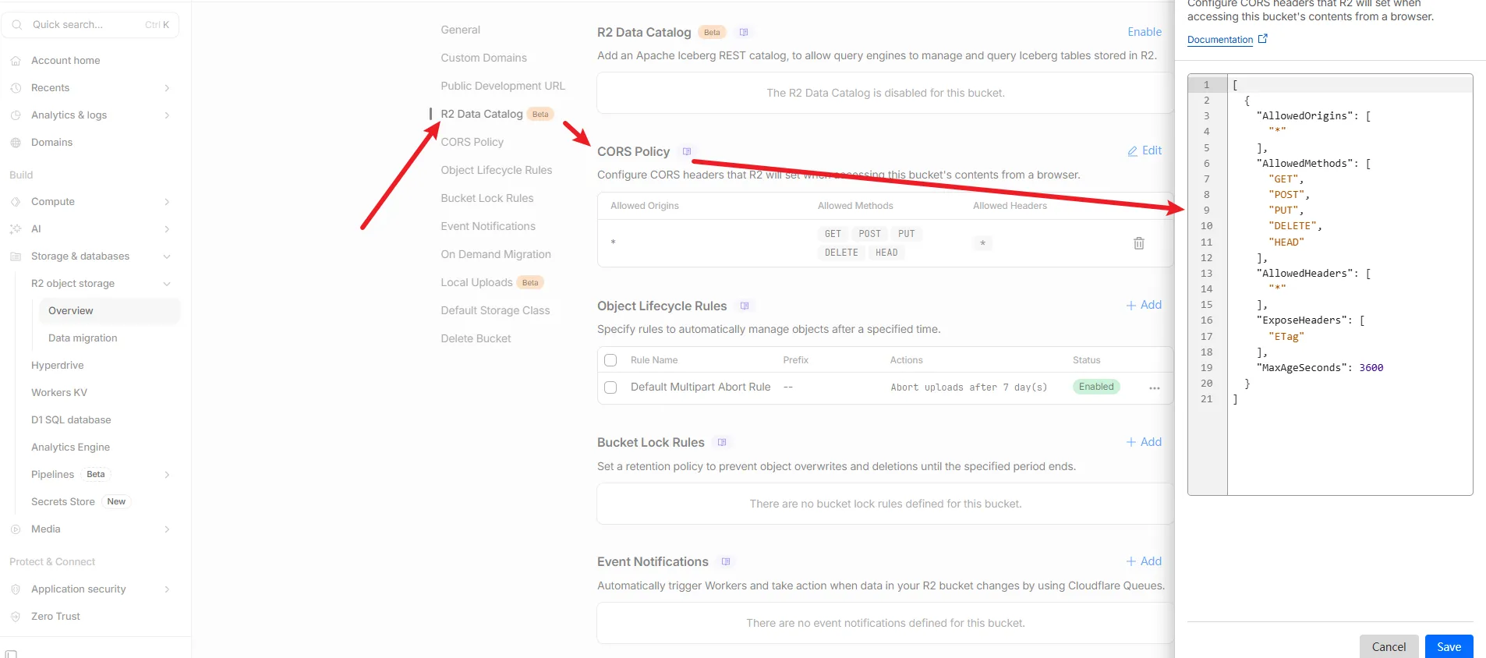Click the CORS Policy documentation icon
The width and height of the screenshot is (1486, 658).
(686, 151)
